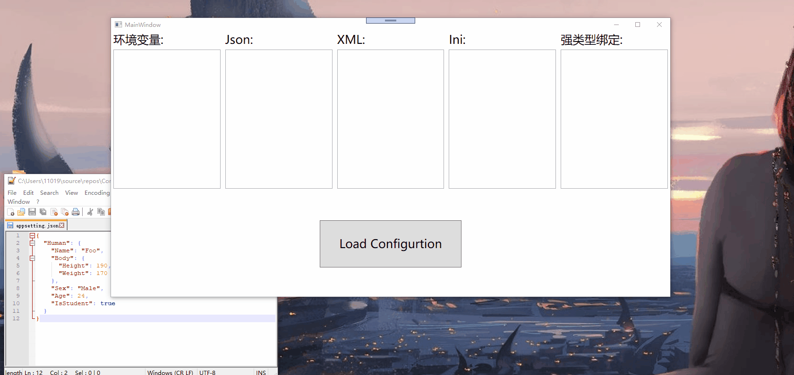Click the "Age": 24 line in editor
This screenshot has width=794, height=375.
click(69, 296)
